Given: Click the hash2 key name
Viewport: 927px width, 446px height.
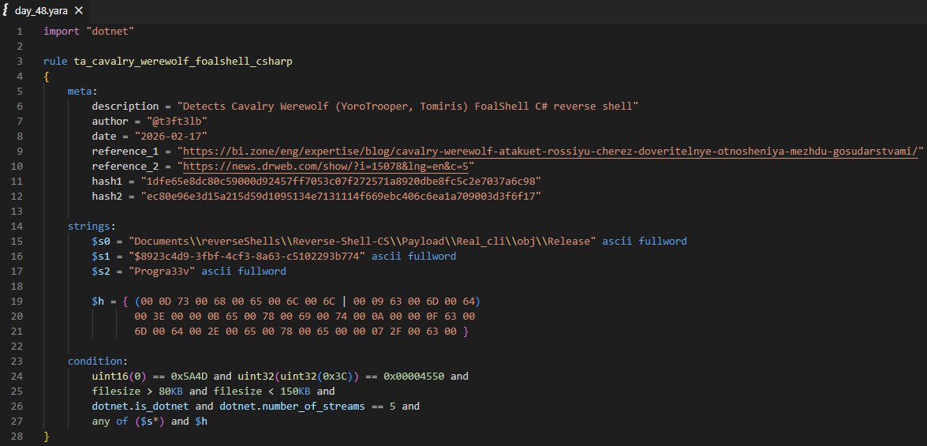Looking at the screenshot, I should pyautogui.click(x=107, y=197).
